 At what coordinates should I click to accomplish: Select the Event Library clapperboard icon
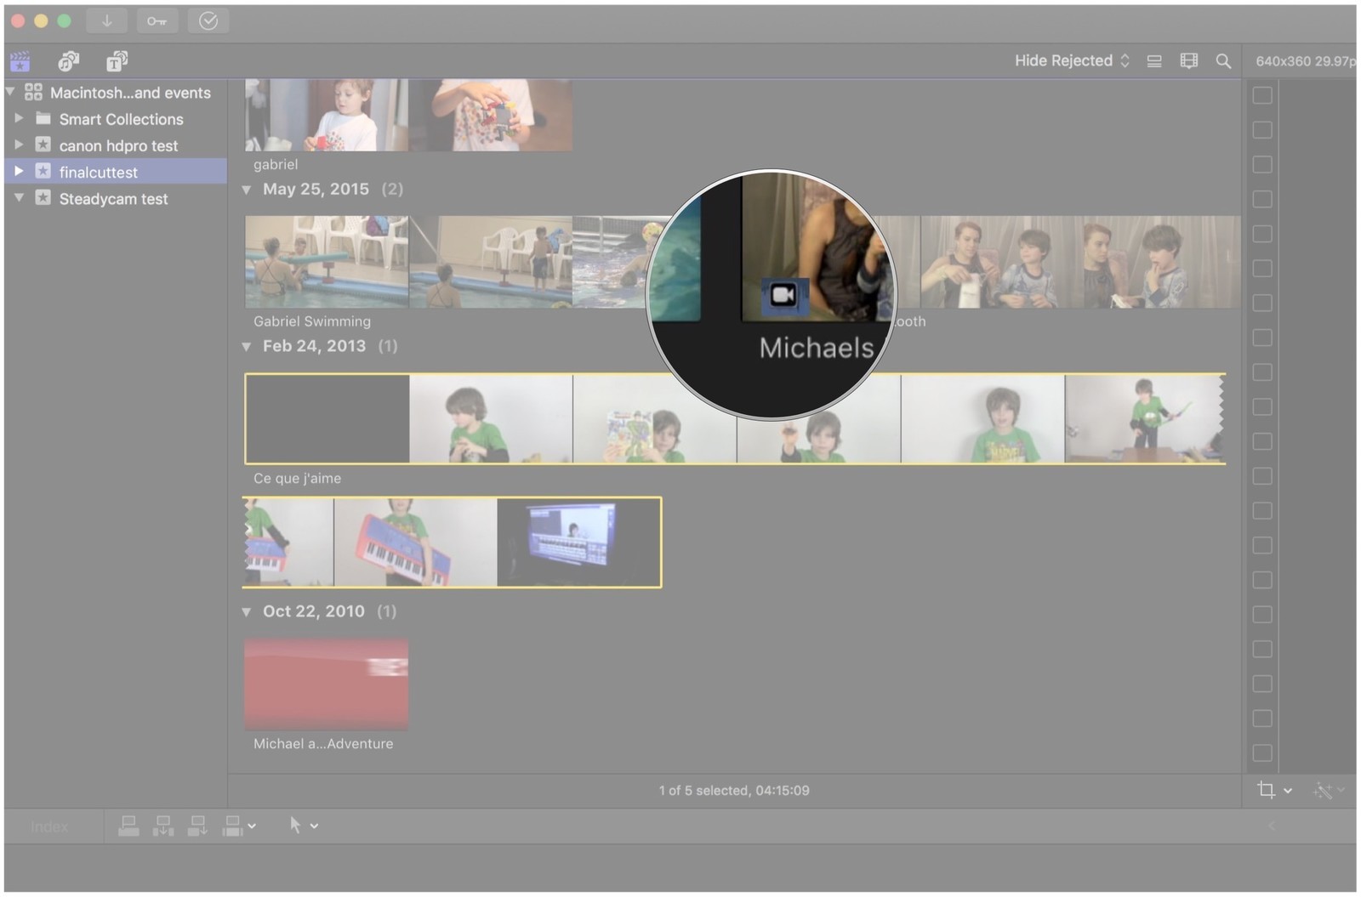point(20,60)
